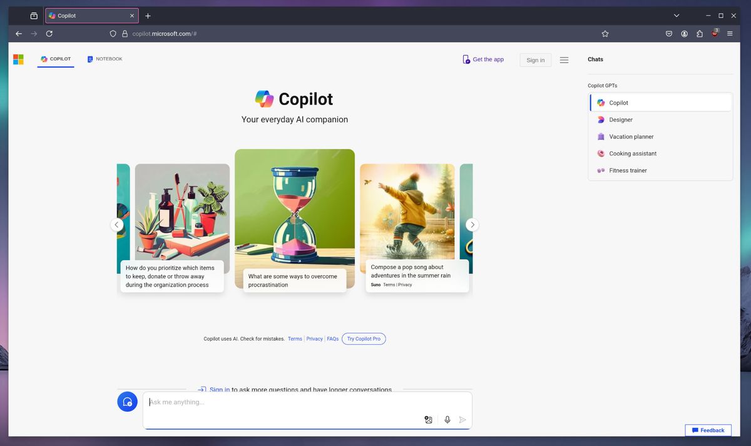
Task: Click the left carousel arrow
Action: pos(116,225)
